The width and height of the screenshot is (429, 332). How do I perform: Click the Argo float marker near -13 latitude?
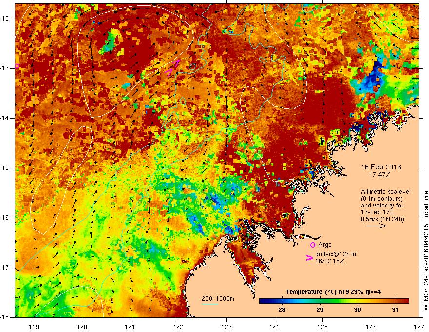[x=17, y=66]
